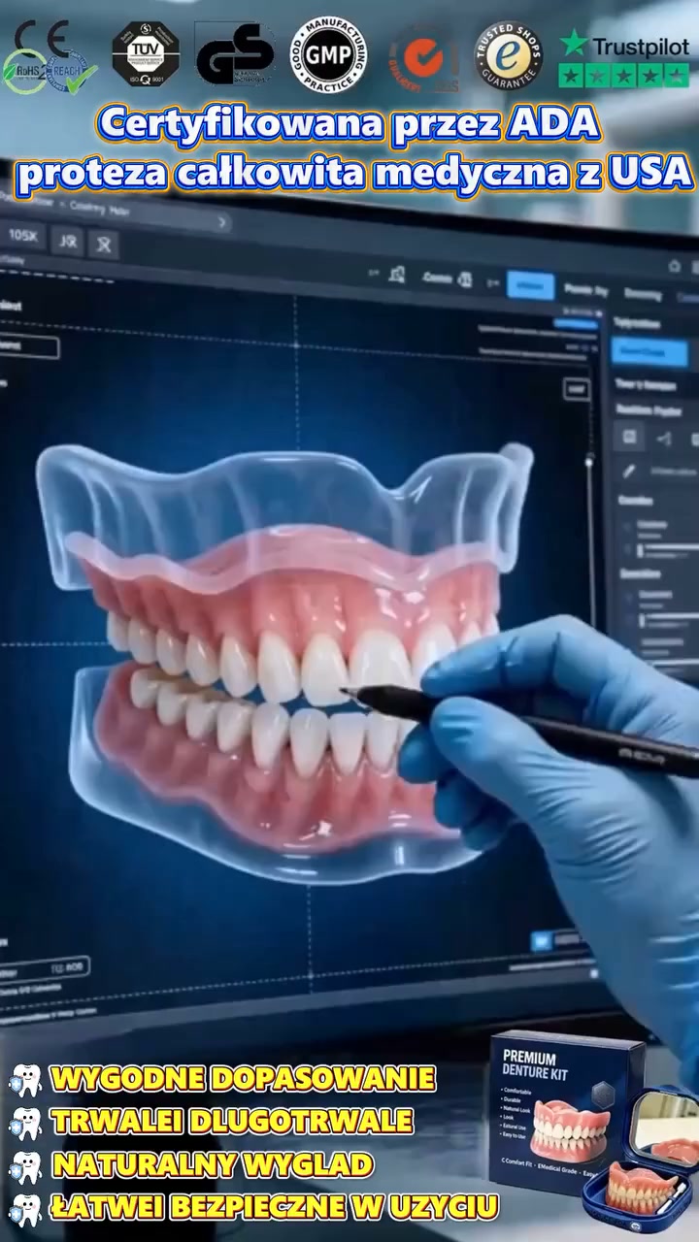Open the Trusted Shops Guarantee seal
This screenshot has width=699, height=1242.
pyautogui.click(x=509, y=55)
